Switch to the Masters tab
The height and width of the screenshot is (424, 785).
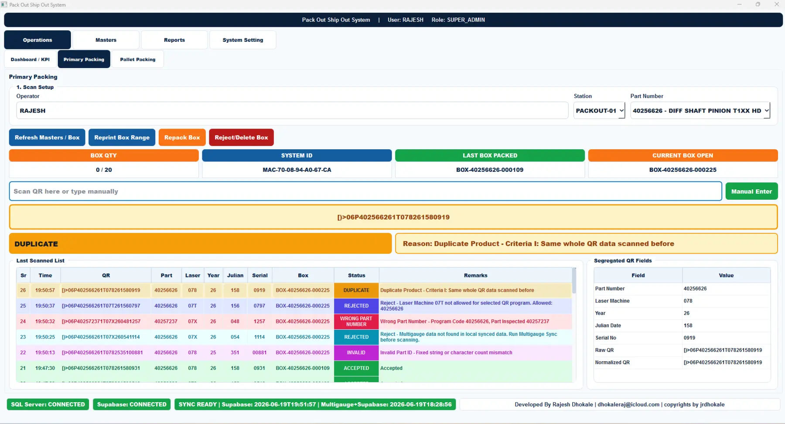[x=106, y=40]
